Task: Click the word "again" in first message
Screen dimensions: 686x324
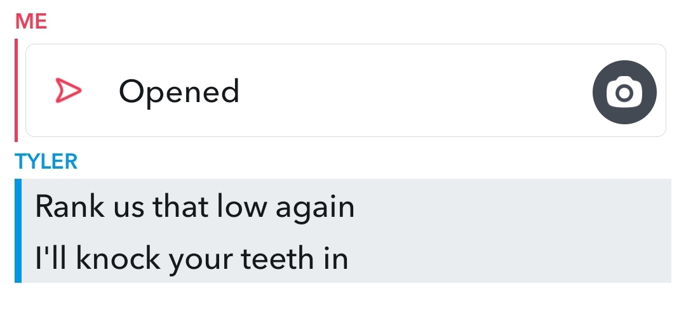Action: tap(315, 209)
